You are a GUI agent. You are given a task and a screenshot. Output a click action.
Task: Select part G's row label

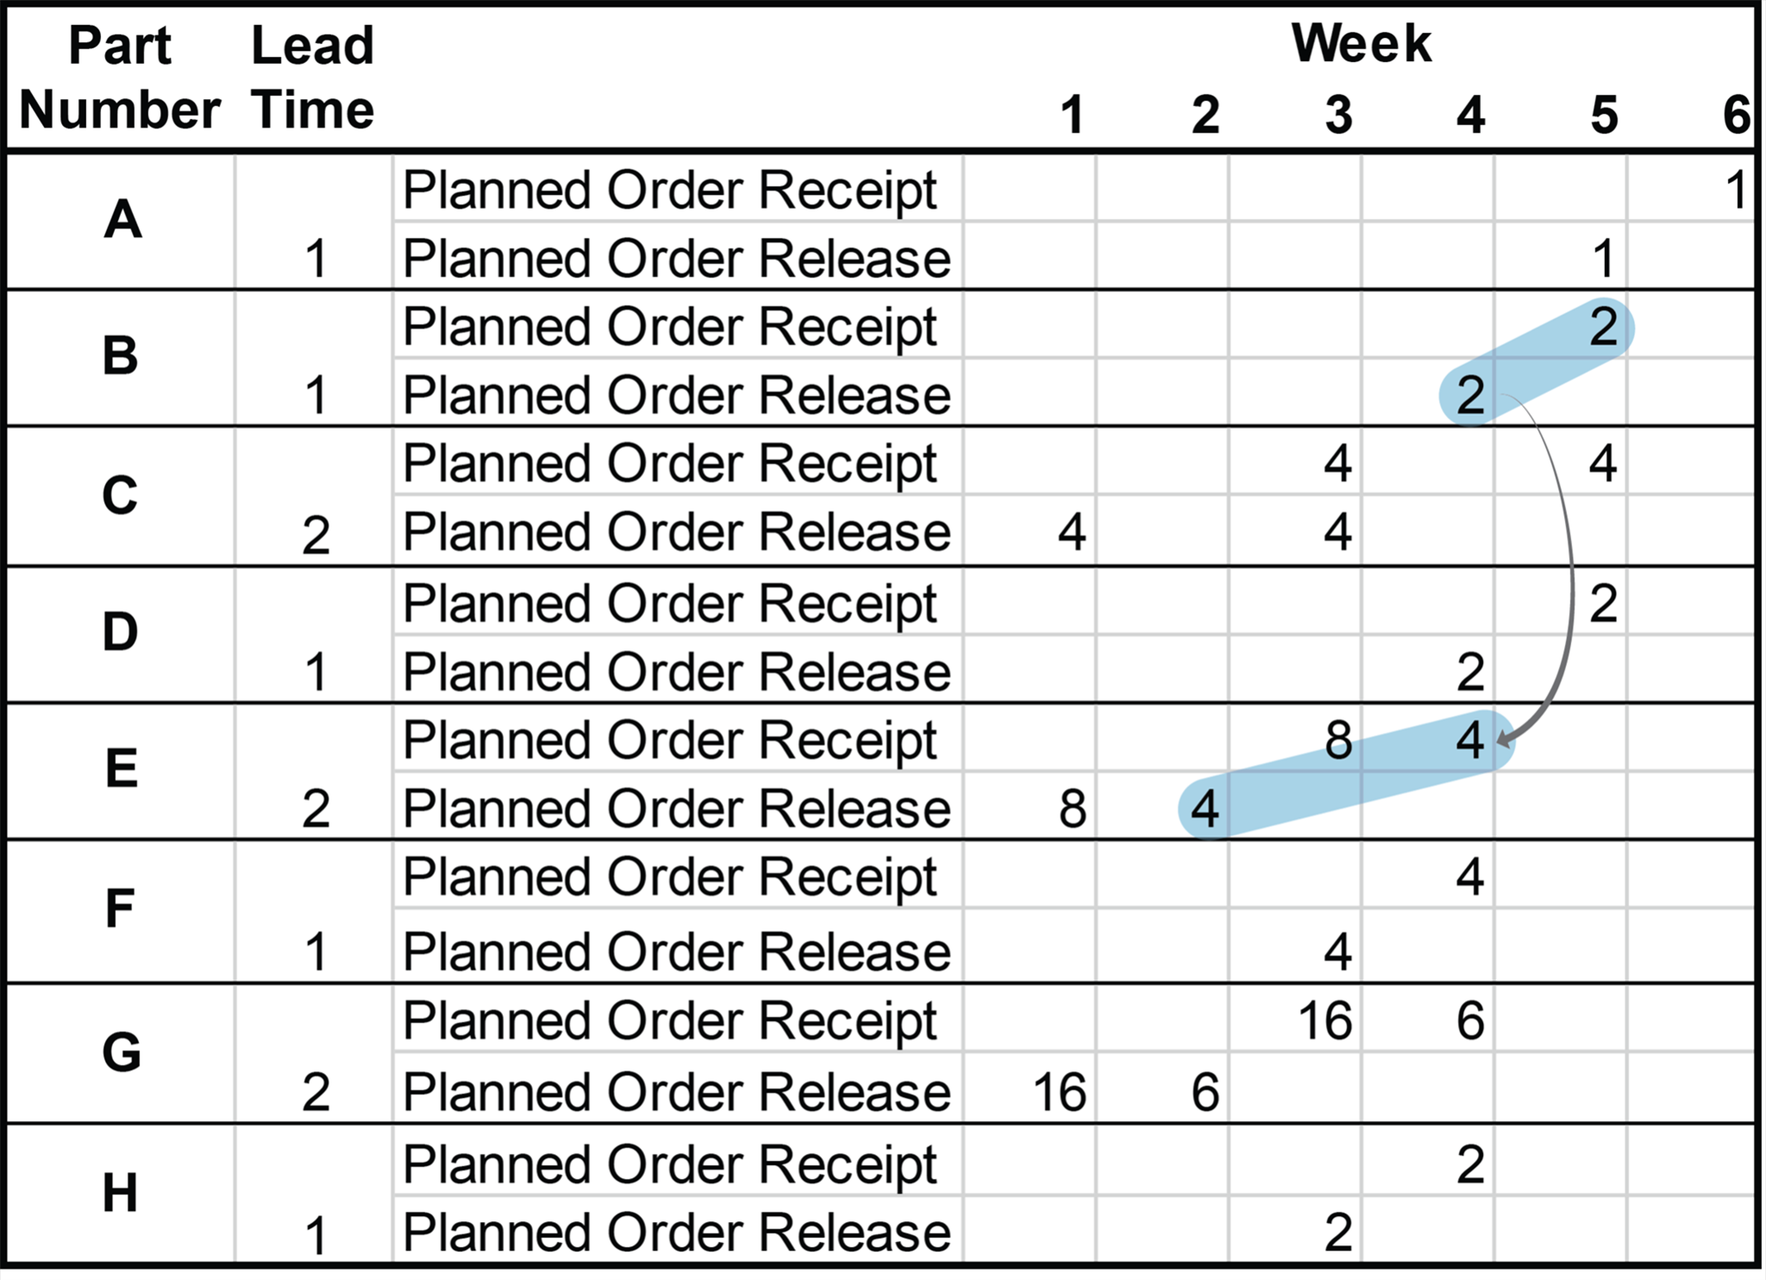121,1052
